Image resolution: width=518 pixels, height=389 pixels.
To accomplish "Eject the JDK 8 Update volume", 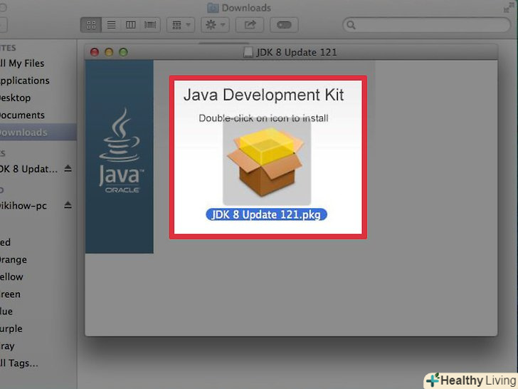I will click(68, 169).
